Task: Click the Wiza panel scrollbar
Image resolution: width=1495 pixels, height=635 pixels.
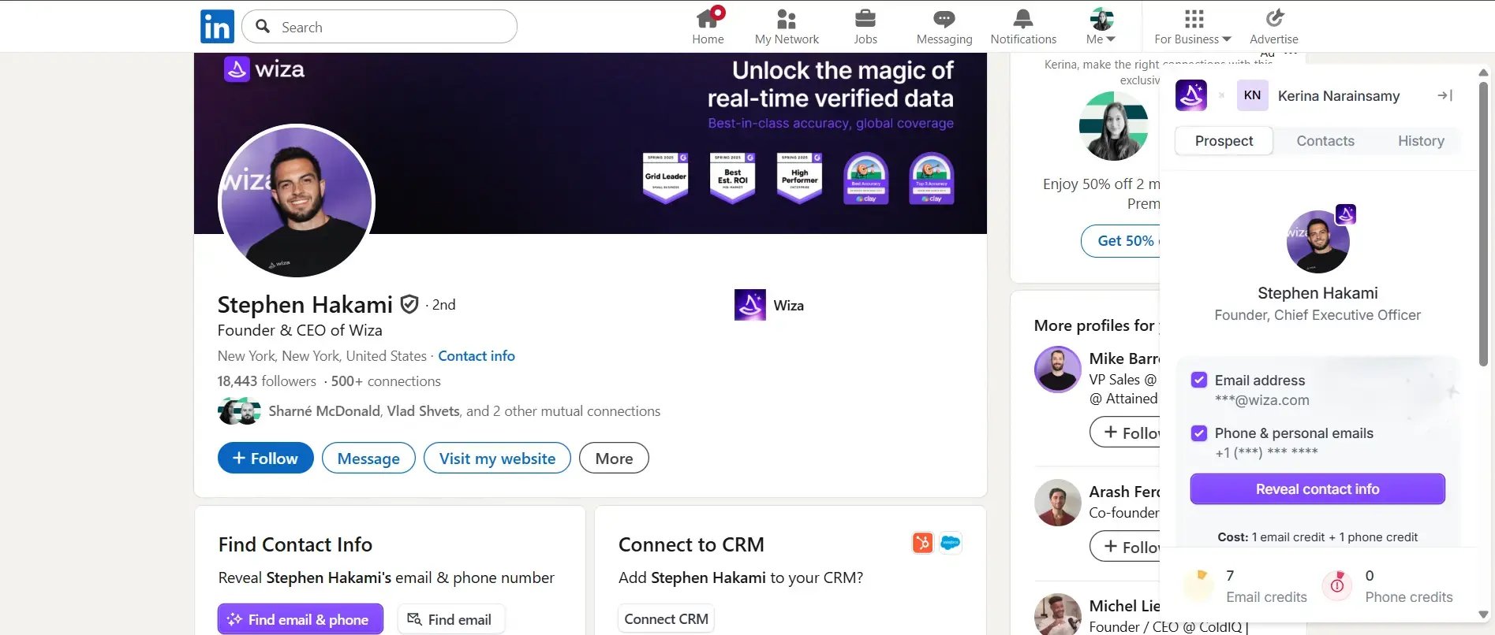Action: click(x=1483, y=225)
